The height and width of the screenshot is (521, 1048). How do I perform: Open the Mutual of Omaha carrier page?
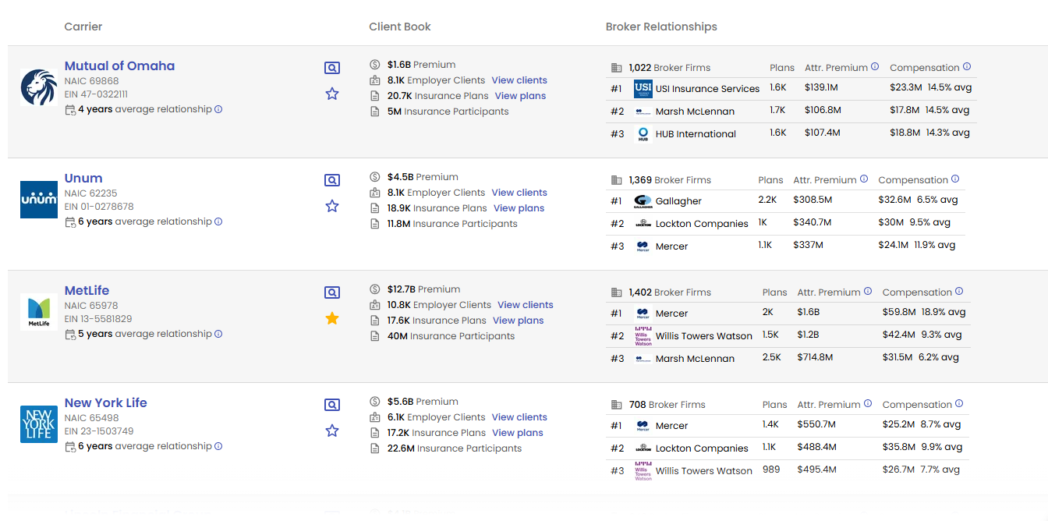(119, 66)
